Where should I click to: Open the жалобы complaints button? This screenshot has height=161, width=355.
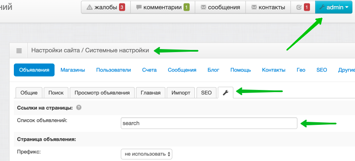pos(106,7)
